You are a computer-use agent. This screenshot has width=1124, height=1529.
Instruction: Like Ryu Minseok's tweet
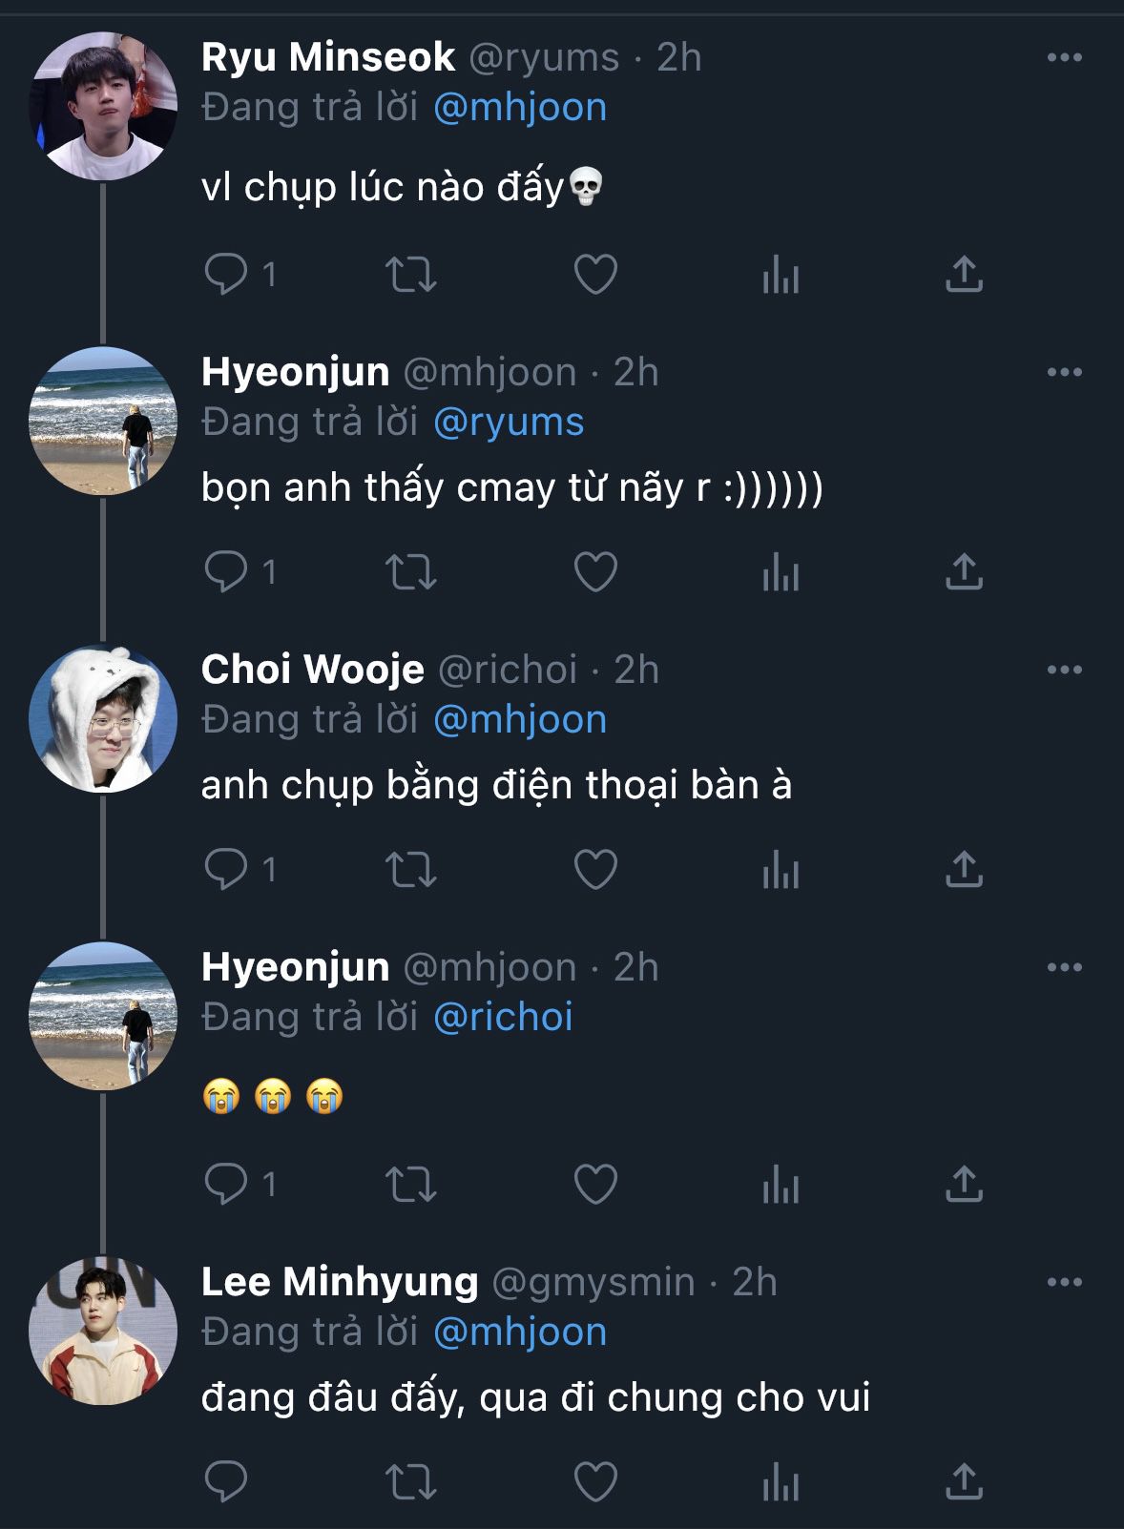coord(595,275)
